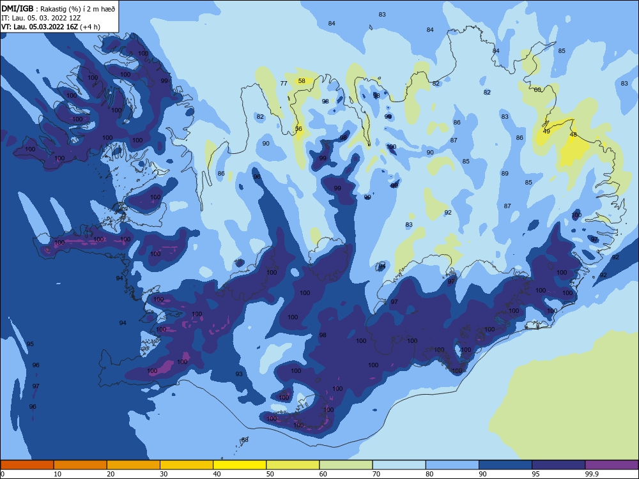Select the bright yellow 40–50 legend swatch

tap(240, 465)
